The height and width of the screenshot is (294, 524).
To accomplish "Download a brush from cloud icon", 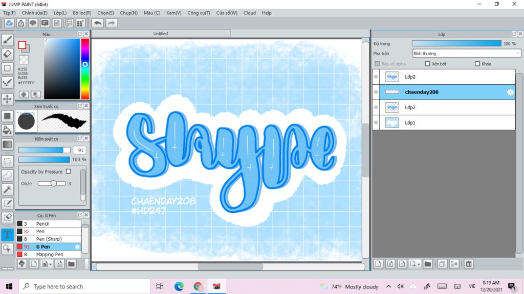I will pos(21,264).
